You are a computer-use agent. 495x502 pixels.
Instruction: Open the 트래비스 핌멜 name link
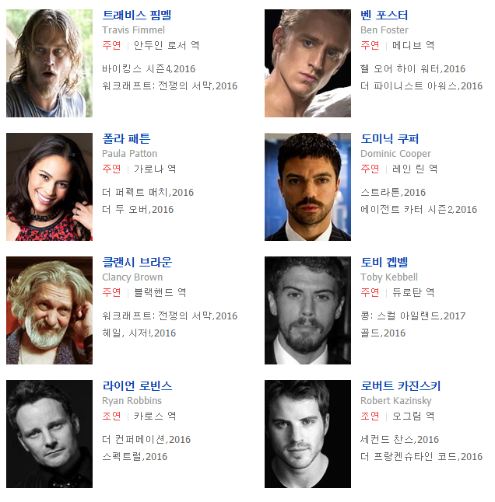[x=137, y=15]
